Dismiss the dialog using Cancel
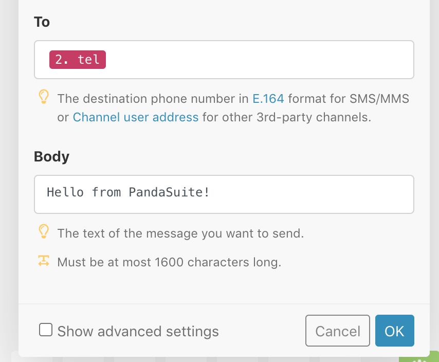The image size is (439, 362). pyautogui.click(x=337, y=331)
